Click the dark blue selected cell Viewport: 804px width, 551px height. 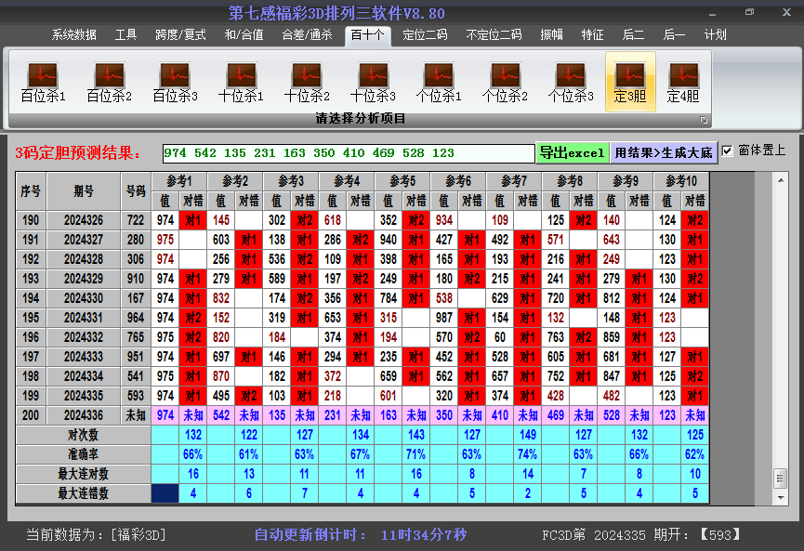pyautogui.click(x=165, y=493)
